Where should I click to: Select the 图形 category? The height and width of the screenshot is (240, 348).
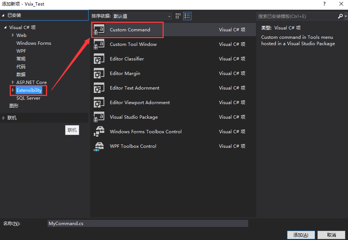click(x=14, y=106)
